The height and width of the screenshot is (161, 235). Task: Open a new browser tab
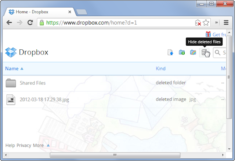(82, 12)
